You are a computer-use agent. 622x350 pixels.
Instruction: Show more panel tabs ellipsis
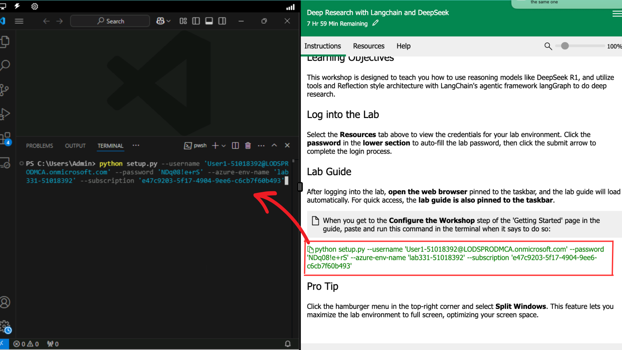tap(136, 146)
